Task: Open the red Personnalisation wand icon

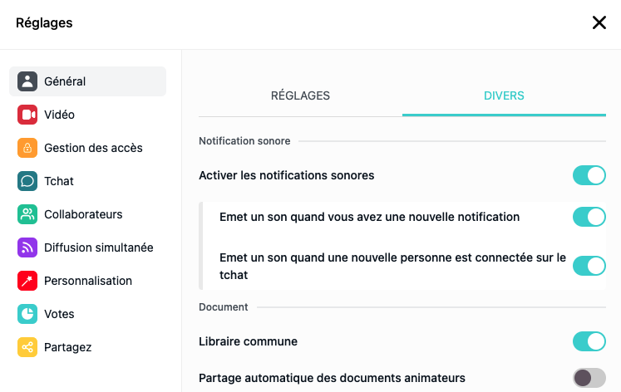Action: point(27,281)
